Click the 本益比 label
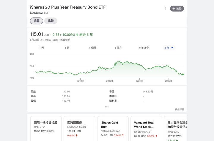 (113, 96)
